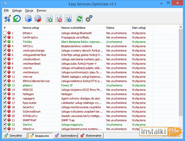Image resolution: width=185 pixels, height=141 pixels.
Task: Select the vmictimesync service name
Action: [x=31, y=72]
